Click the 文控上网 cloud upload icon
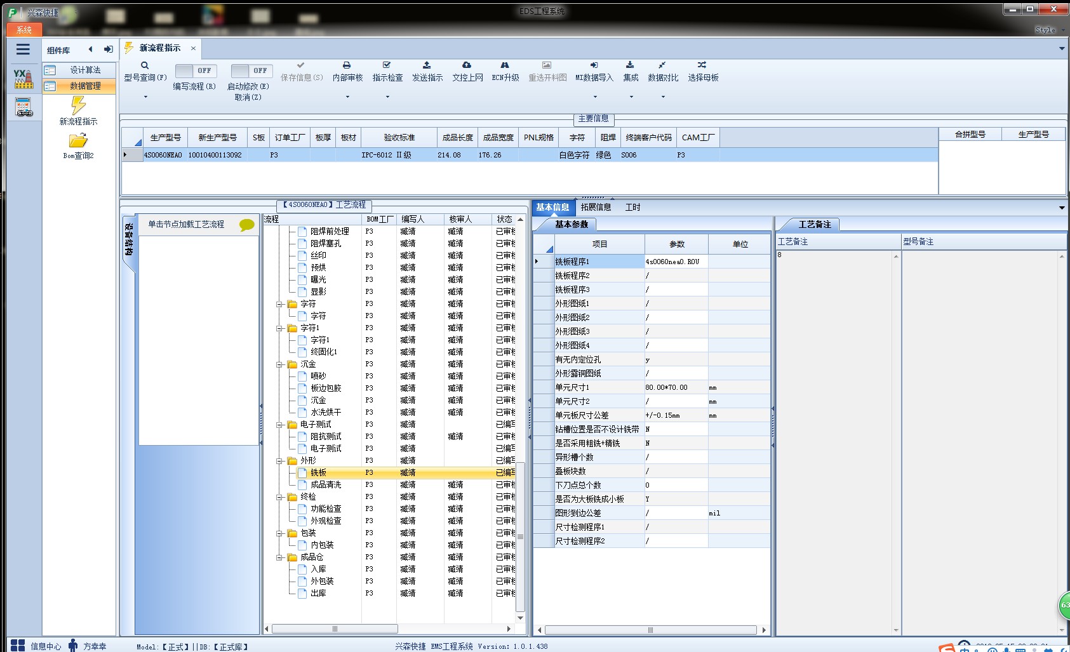The image size is (1070, 652). click(x=467, y=65)
